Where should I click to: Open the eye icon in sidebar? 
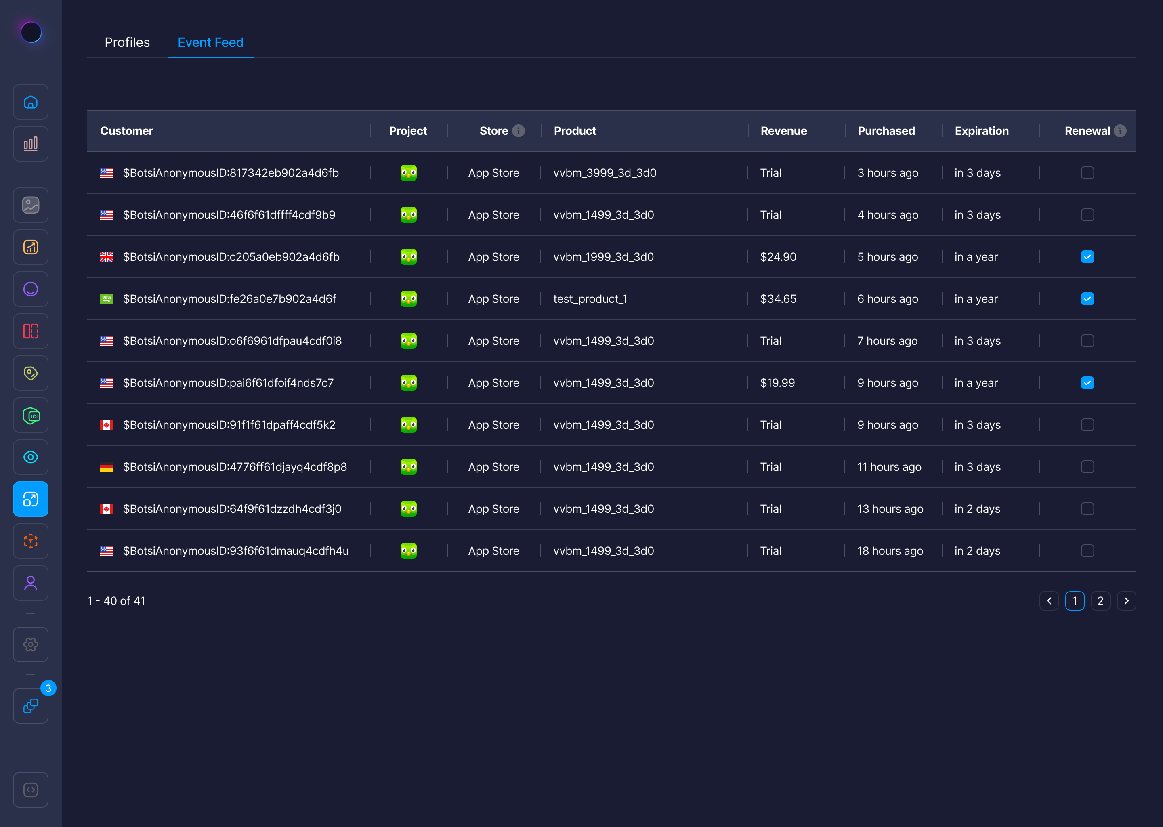(31, 457)
